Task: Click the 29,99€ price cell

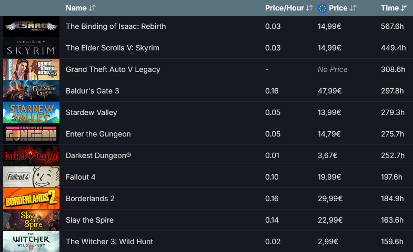Action: (x=330, y=198)
